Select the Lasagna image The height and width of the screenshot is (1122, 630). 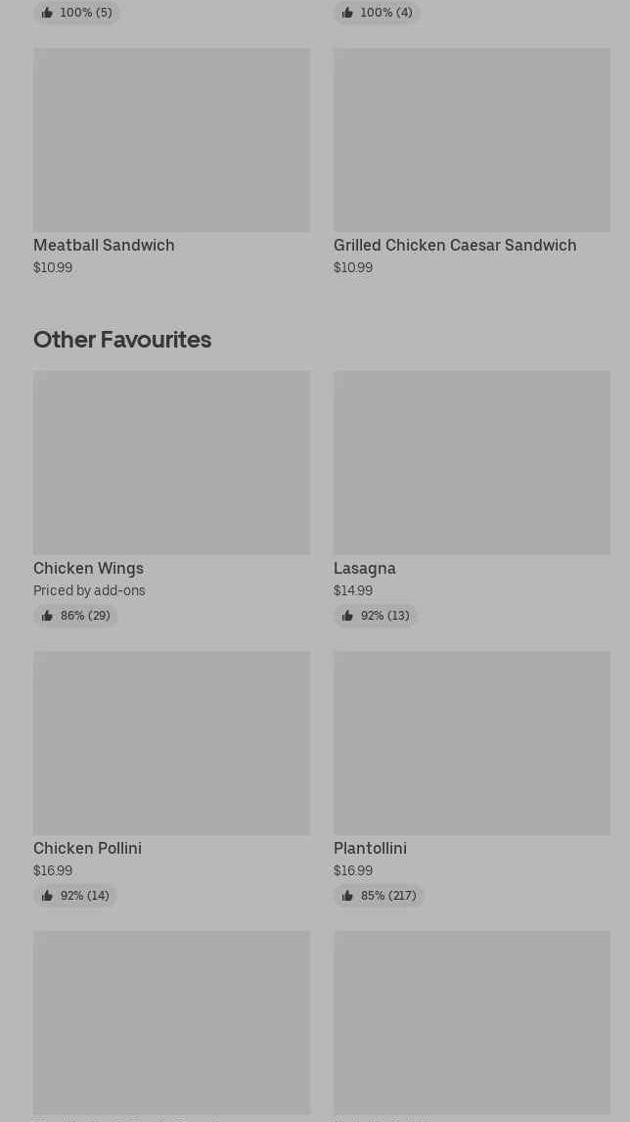[x=472, y=462]
